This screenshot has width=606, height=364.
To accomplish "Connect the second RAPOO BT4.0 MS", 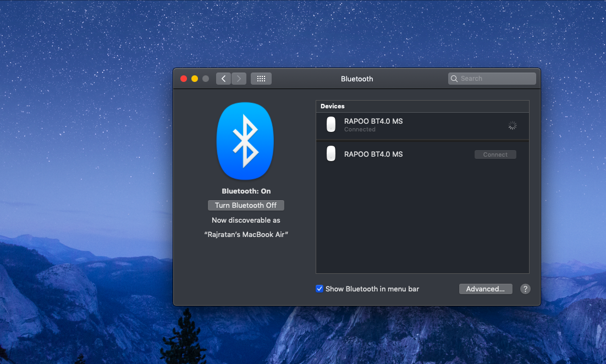I will [x=495, y=155].
